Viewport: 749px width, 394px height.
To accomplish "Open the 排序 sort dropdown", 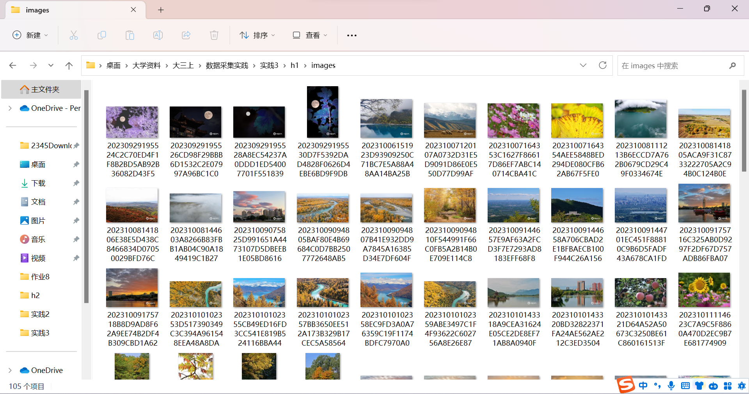I will (x=257, y=35).
